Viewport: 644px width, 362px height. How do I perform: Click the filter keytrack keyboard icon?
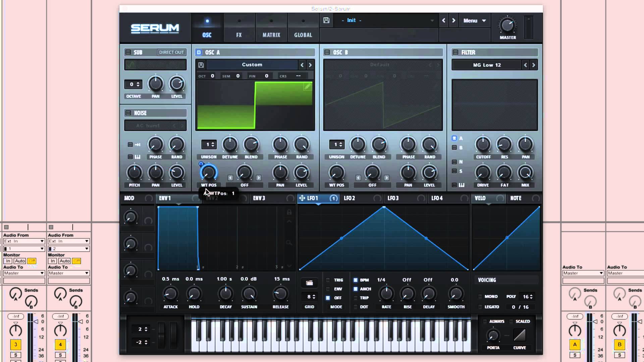click(x=462, y=185)
